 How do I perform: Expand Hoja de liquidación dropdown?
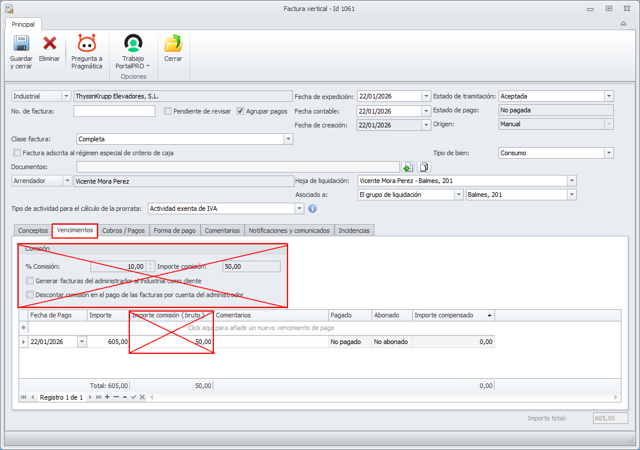[x=572, y=181]
